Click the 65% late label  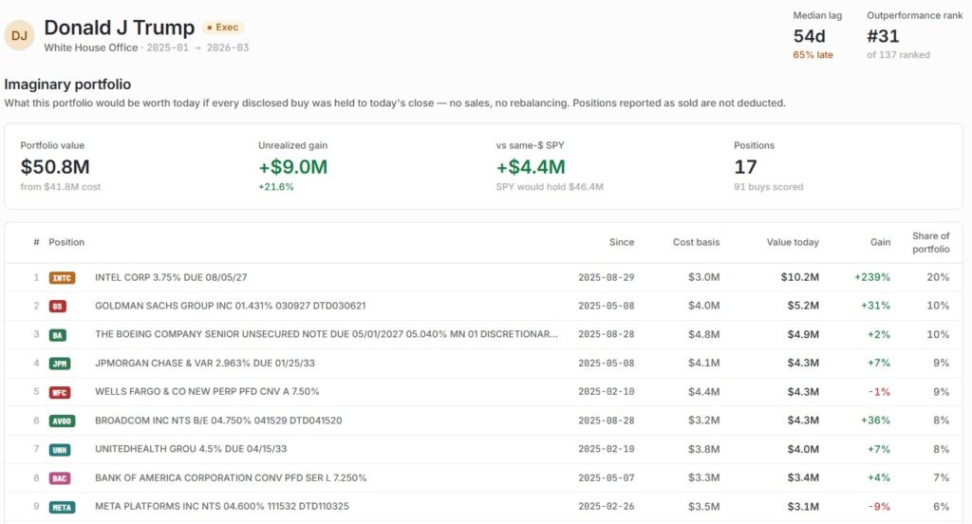pyautogui.click(x=813, y=54)
